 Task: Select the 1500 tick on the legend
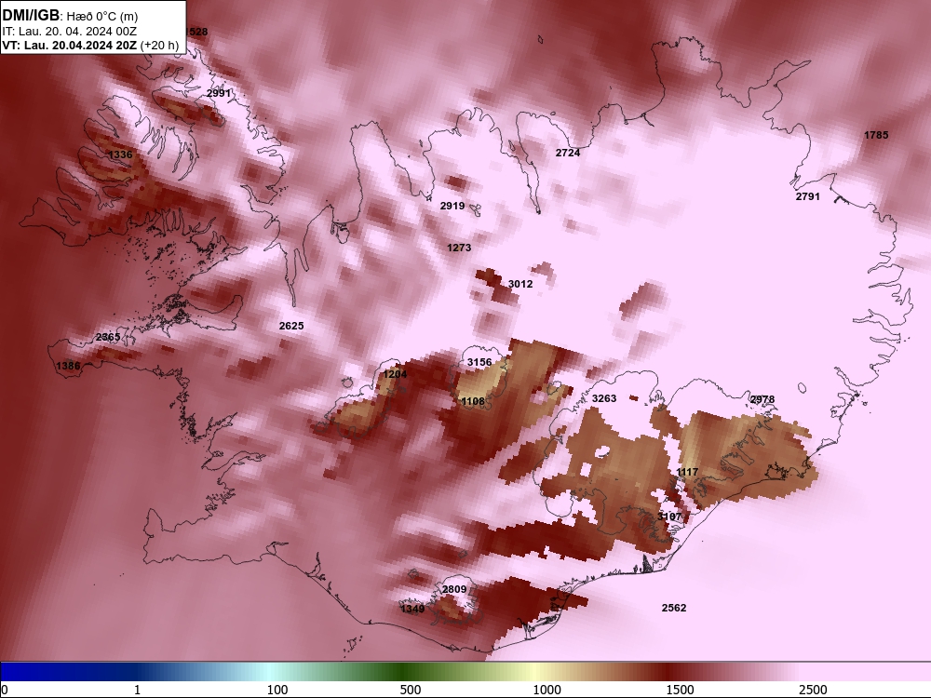[680, 690]
